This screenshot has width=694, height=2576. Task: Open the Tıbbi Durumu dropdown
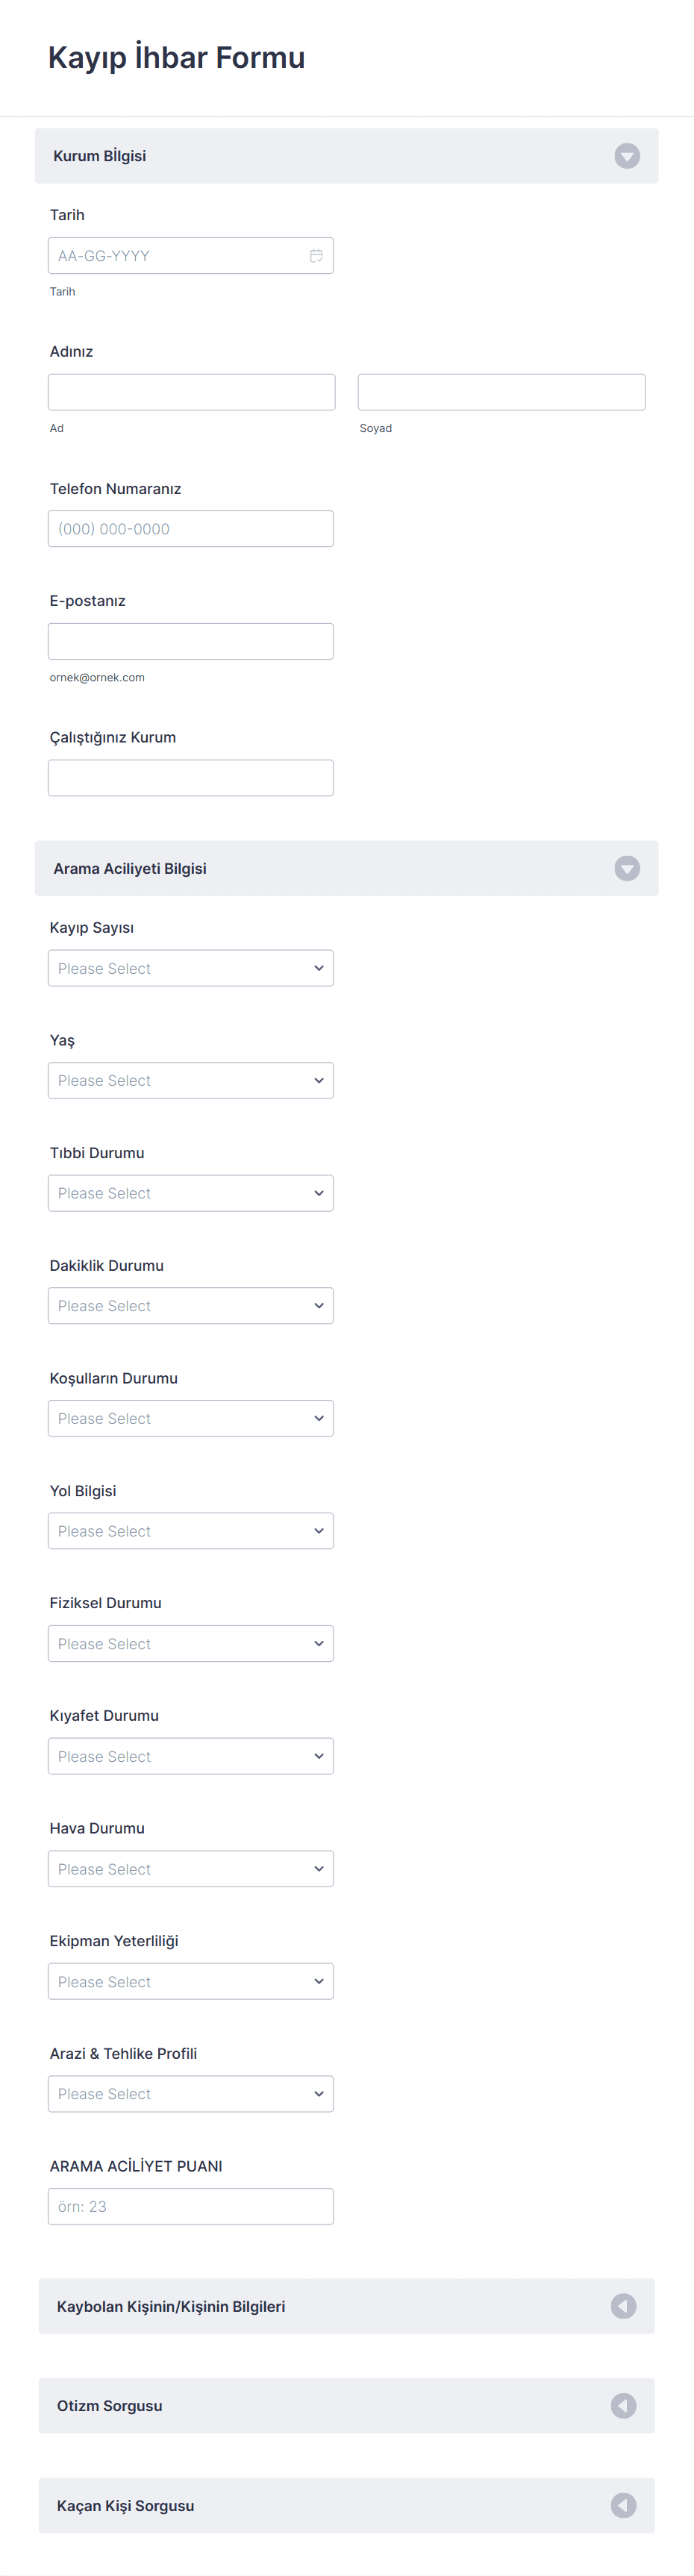[x=190, y=1193]
